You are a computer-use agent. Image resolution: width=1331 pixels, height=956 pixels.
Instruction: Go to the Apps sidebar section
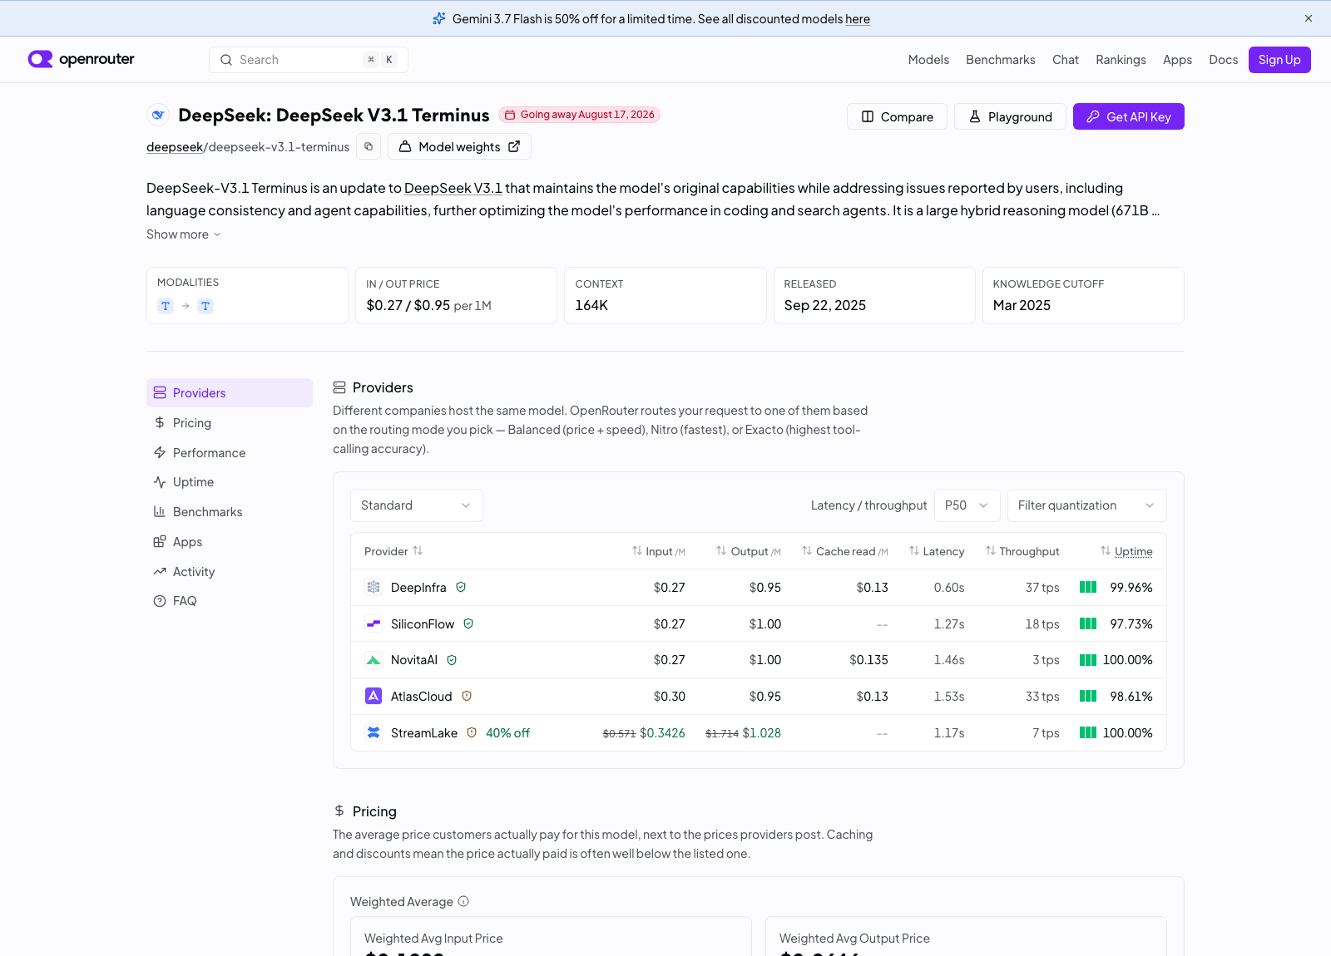point(230,542)
